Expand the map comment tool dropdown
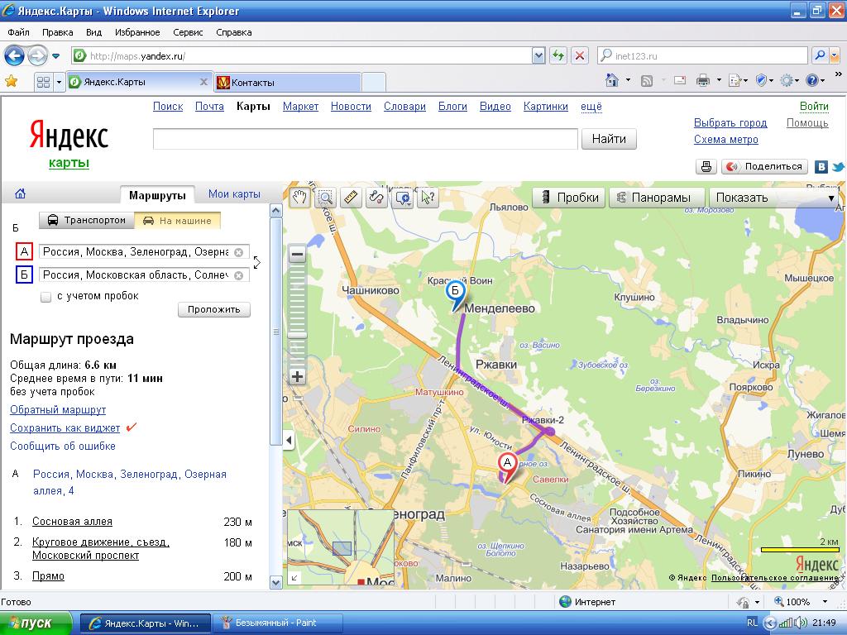Screen dimensions: 847x635 (409, 205)
